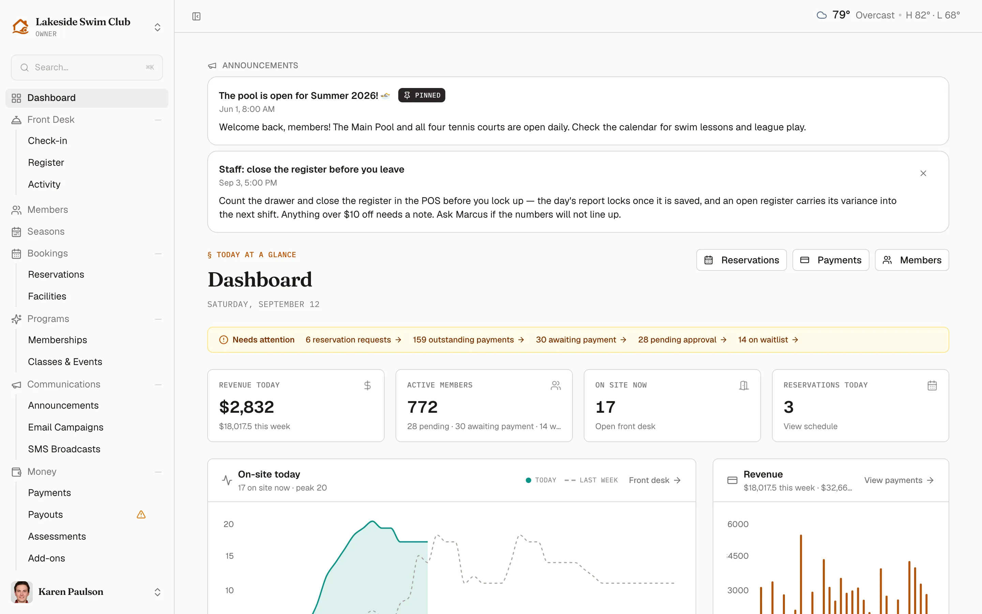Click the Payouts warning triangle icon
This screenshot has height=614, width=982.
[x=141, y=514]
